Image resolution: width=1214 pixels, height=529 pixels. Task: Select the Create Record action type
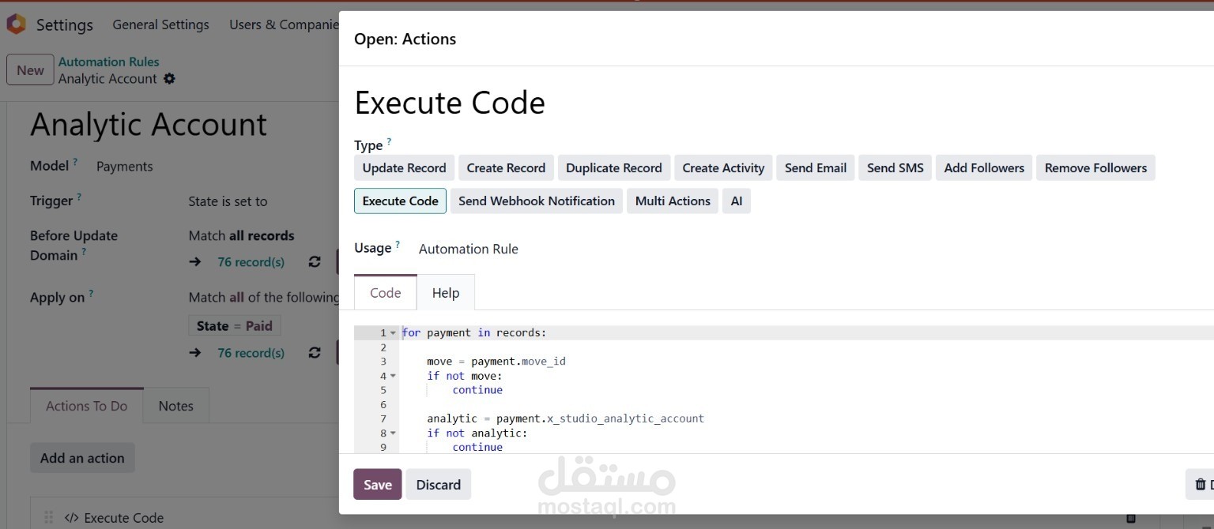506,168
